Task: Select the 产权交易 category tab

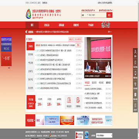Action: click(x=31, y=63)
